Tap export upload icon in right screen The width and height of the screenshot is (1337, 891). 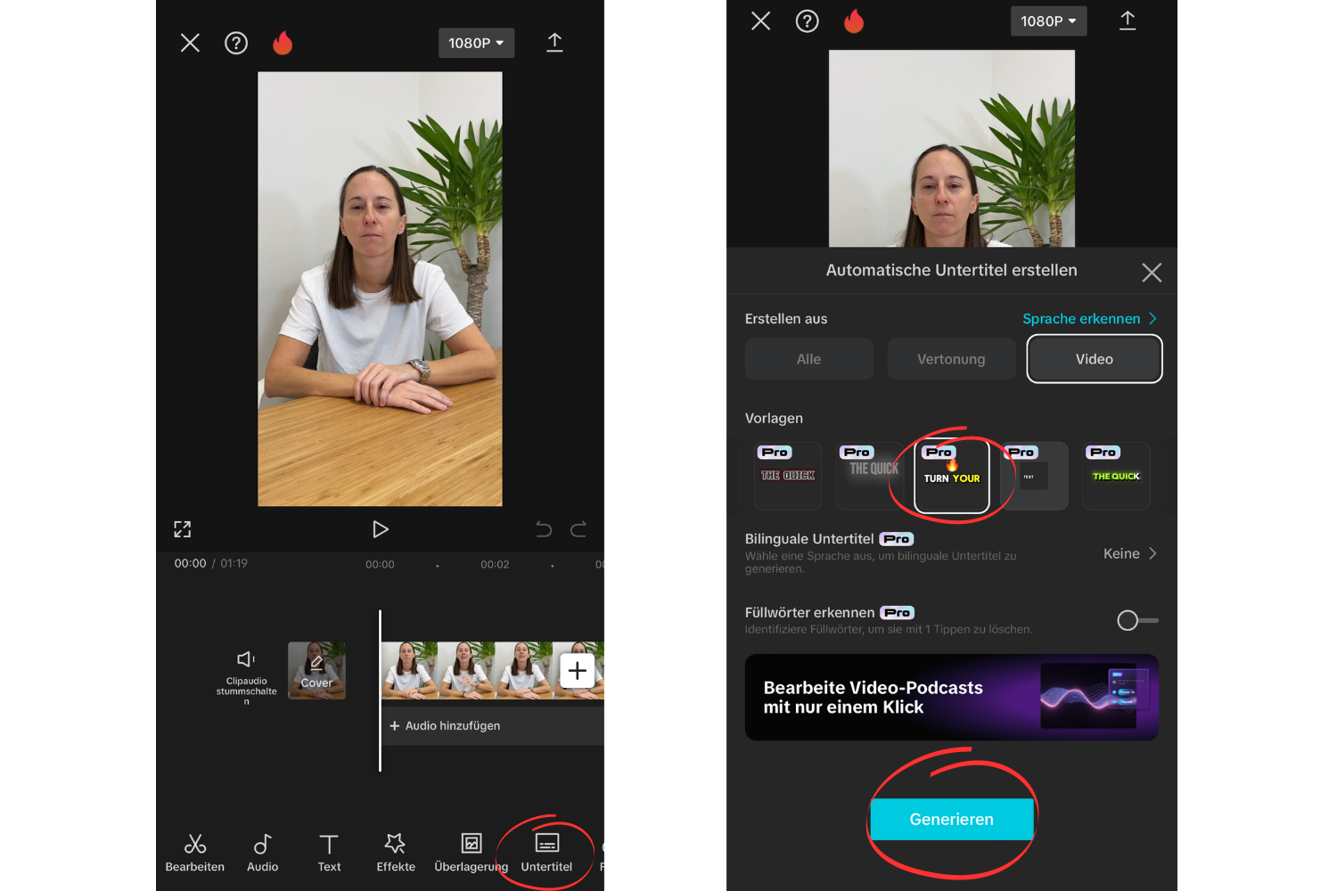click(x=1128, y=20)
